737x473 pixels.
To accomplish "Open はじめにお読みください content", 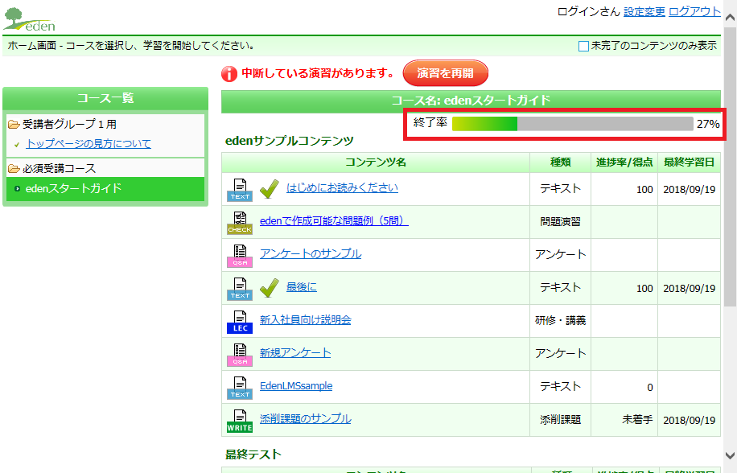I will [x=342, y=188].
